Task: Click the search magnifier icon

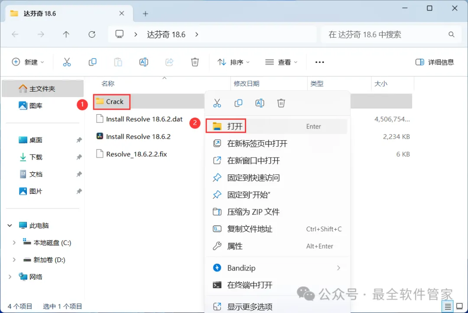Action: [x=451, y=35]
